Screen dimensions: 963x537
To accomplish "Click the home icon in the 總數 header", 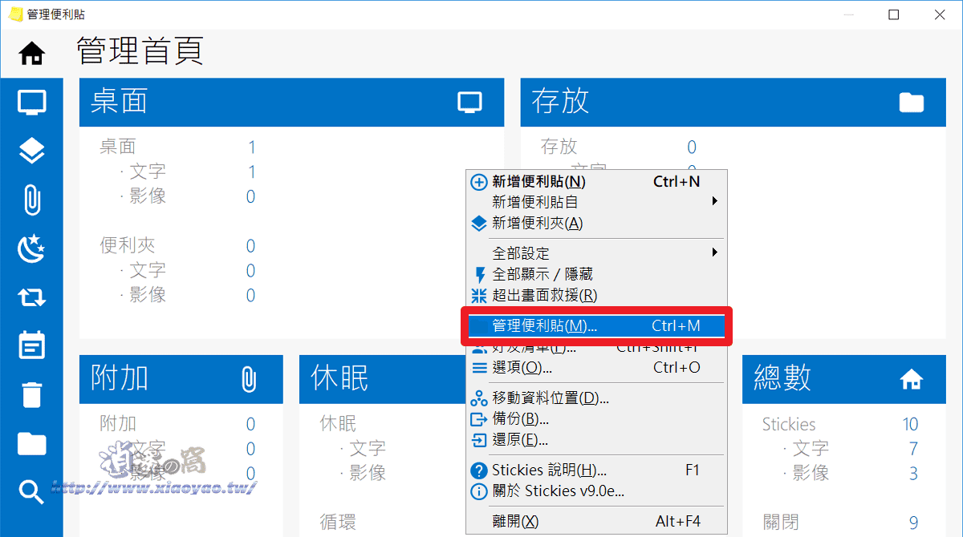I will 911,378.
